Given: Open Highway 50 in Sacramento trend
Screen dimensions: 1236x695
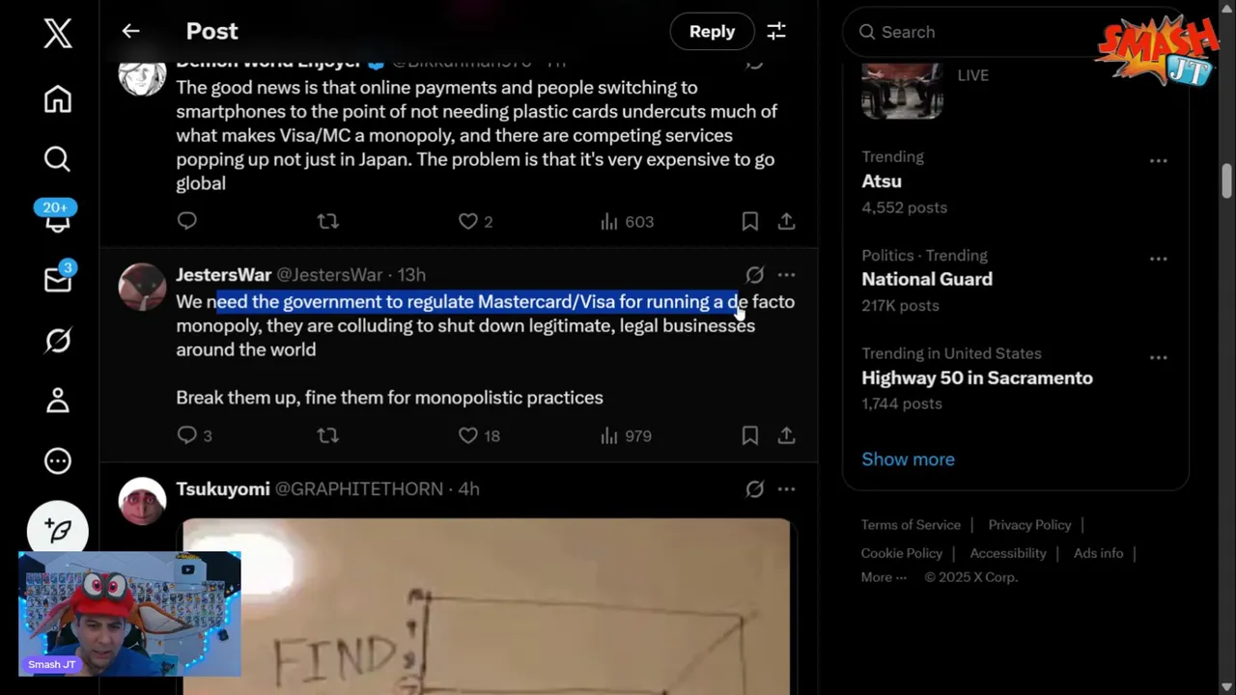Looking at the screenshot, I should [x=977, y=377].
